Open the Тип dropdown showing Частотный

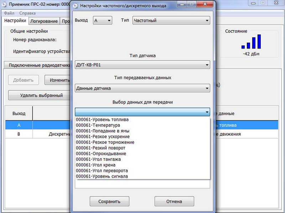click(171, 21)
